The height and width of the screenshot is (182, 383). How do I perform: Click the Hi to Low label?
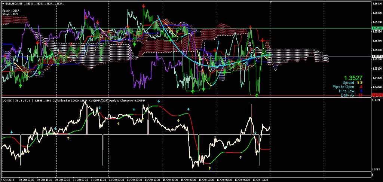point(346,91)
